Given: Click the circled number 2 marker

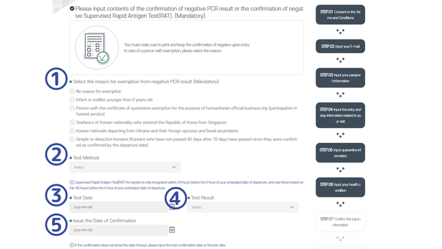Looking at the screenshot, I should point(56,154).
